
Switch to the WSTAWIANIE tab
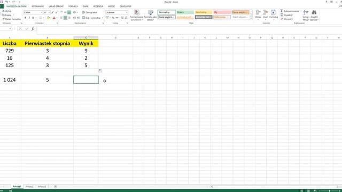click(37, 6)
